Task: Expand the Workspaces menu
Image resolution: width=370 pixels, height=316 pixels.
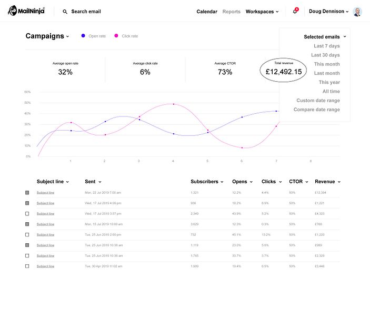Action: click(262, 12)
